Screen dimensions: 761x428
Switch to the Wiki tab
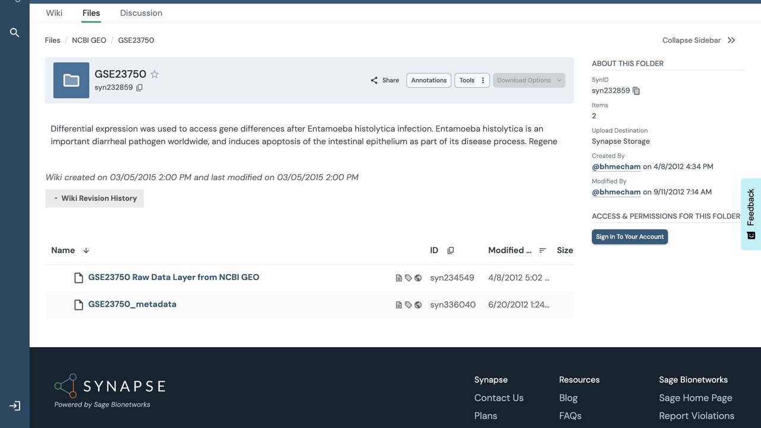[54, 13]
